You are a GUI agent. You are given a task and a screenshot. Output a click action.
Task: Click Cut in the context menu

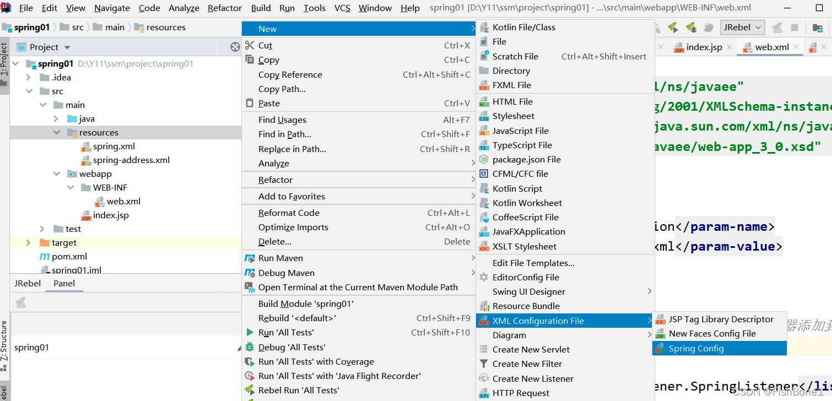pos(358,46)
